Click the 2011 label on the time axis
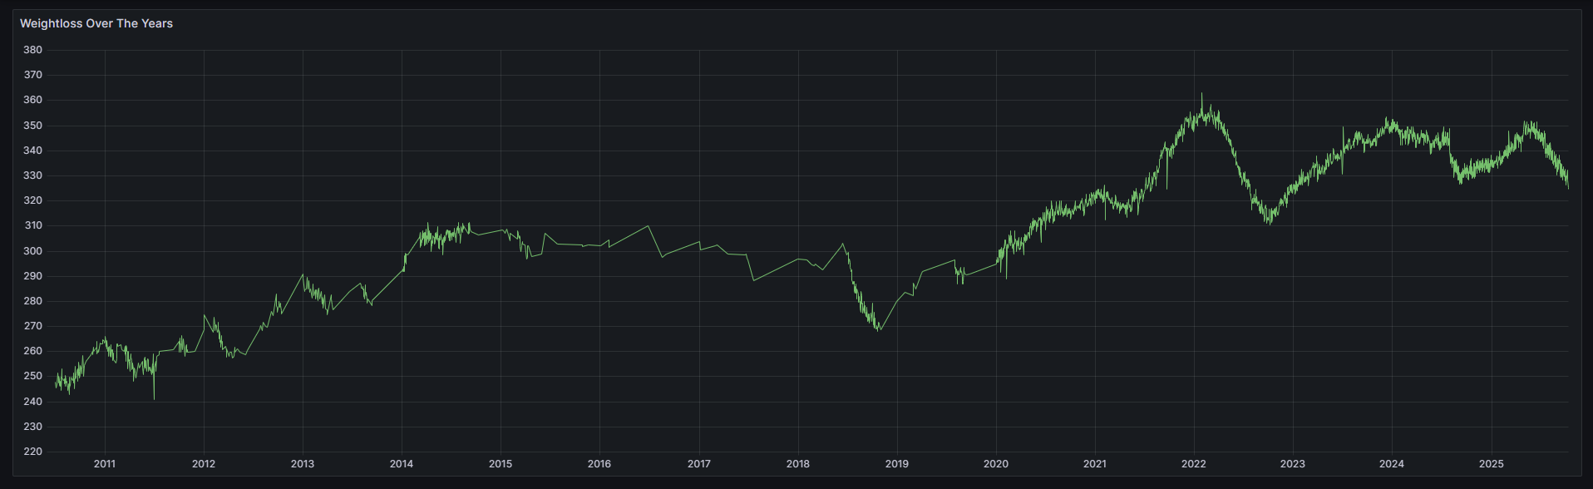1593x489 pixels. [x=105, y=464]
